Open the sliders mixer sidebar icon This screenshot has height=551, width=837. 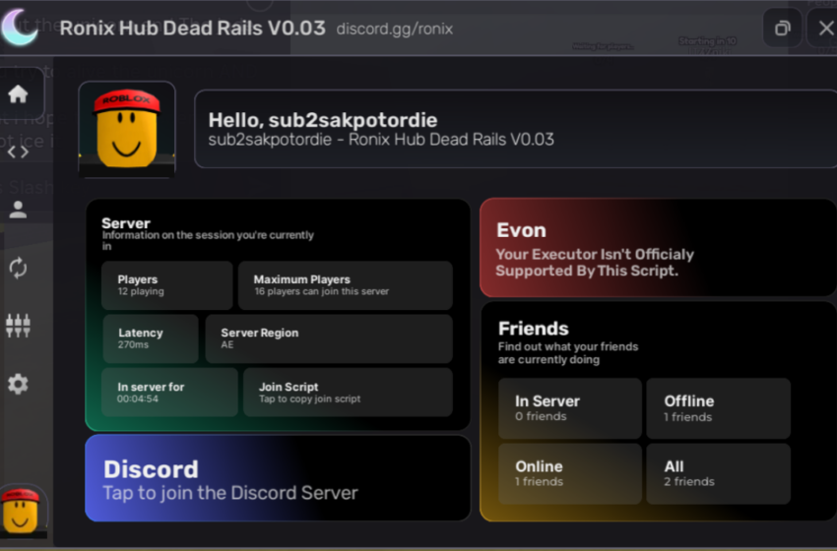(x=18, y=326)
